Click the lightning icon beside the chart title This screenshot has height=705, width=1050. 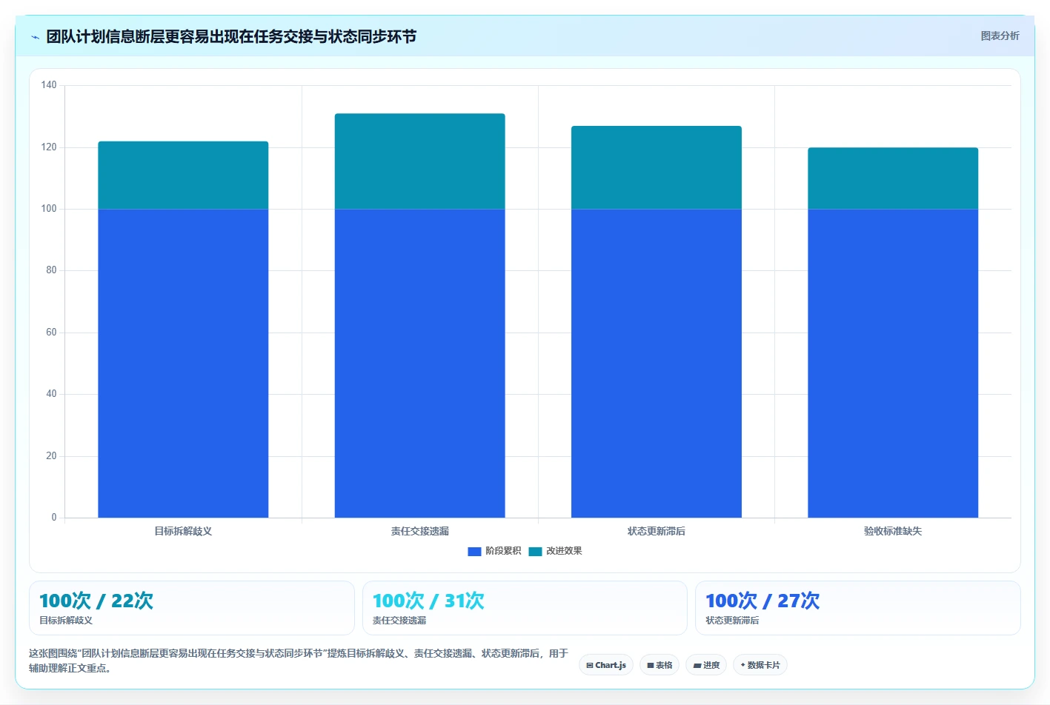pyautogui.click(x=35, y=37)
